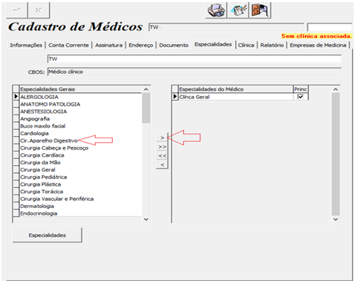Select Cirurgia Pediátrica in the list
The image size is (355, 283).
[x=80, y=177]
